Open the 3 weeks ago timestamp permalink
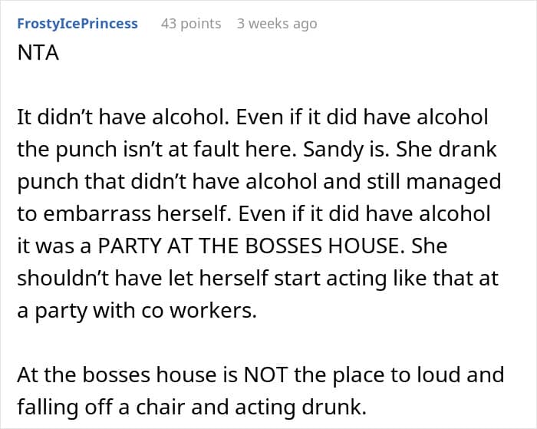 tap(277, 24)
